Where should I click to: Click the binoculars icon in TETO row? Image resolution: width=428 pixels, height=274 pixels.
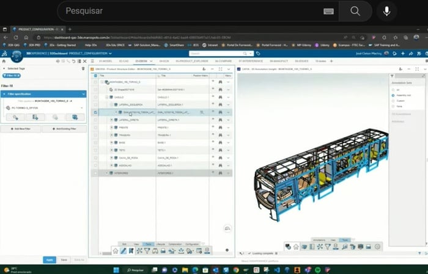click(x=220, y=150)
